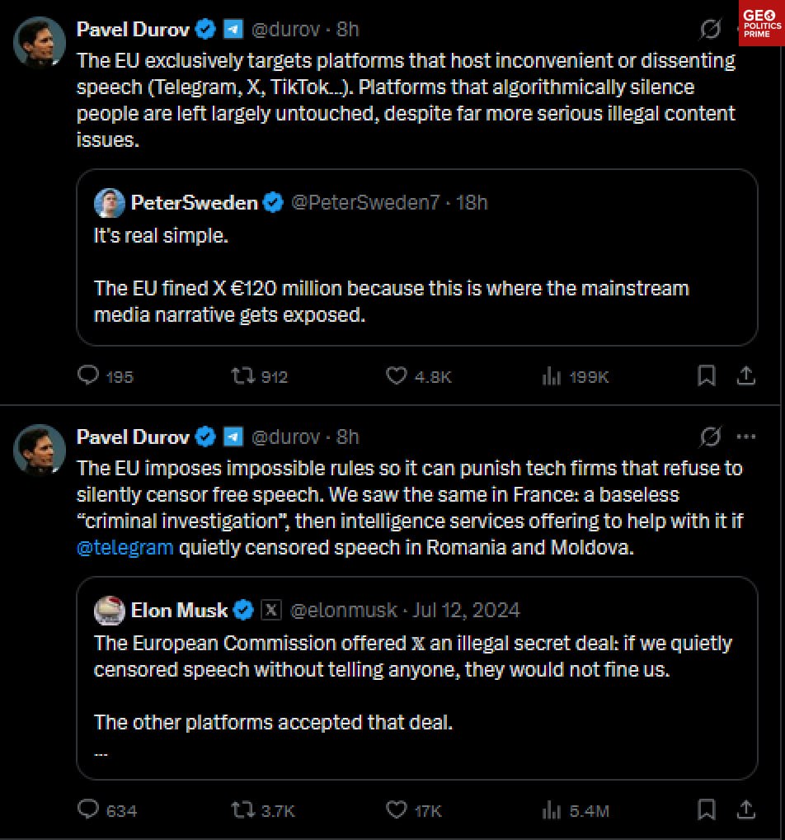The image size is (785, 840).
Task: Open Pavel Durov's avatar on first post
Action: click(40, 40)
